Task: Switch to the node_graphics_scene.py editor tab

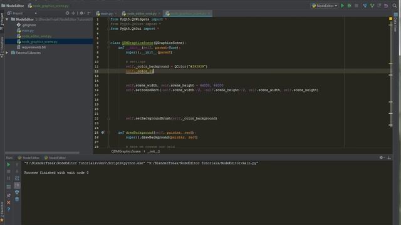Action: tap(187, 14)
